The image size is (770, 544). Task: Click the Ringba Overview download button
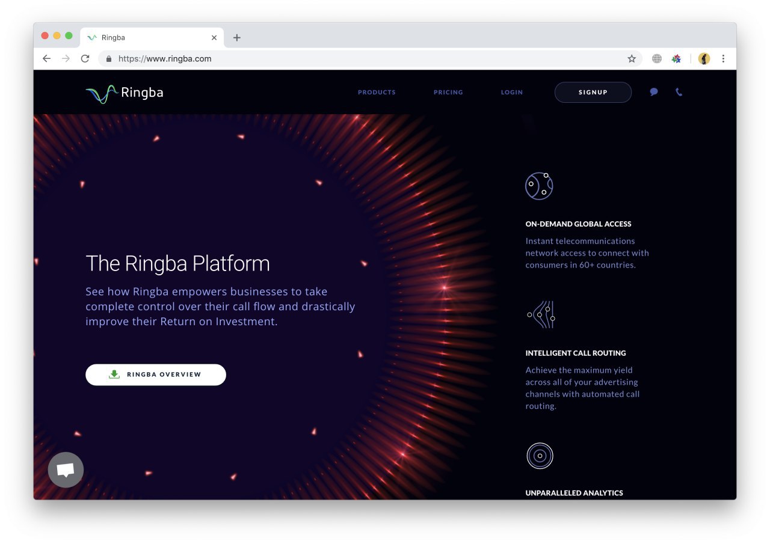(156, 374)
